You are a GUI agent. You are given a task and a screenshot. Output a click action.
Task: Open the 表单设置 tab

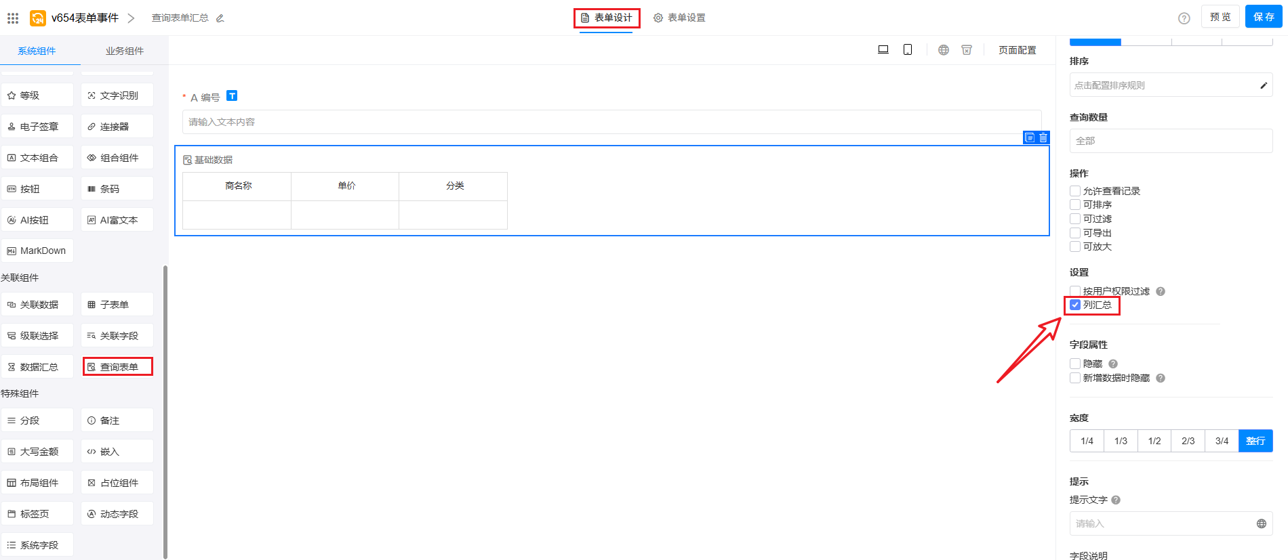pos(679,18)
